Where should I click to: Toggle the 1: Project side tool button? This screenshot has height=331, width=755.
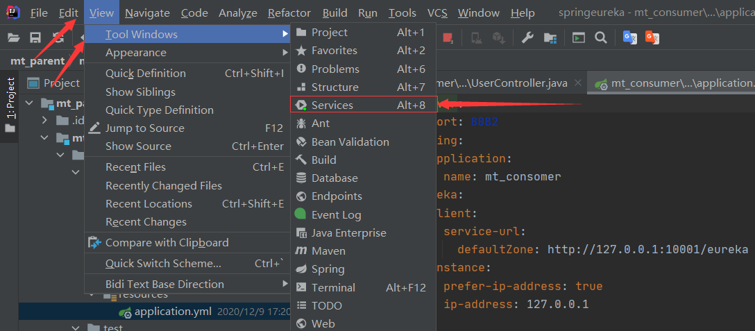tap(10, 97)
